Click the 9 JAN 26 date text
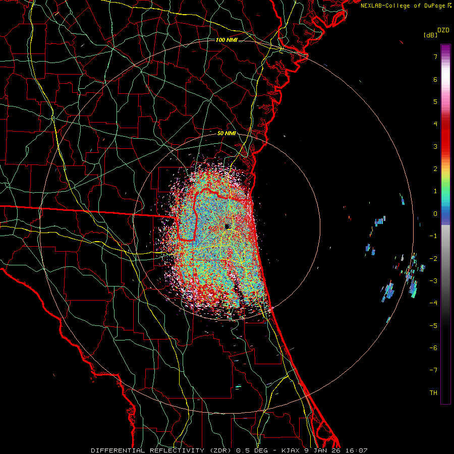 pyautogui.click(x=323, y=450)
